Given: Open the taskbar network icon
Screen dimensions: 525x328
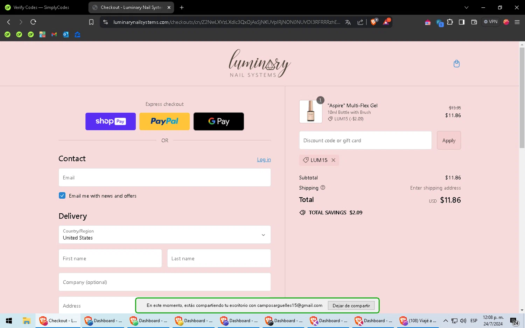Looking at the screenshot, I should tap(454, 321).
